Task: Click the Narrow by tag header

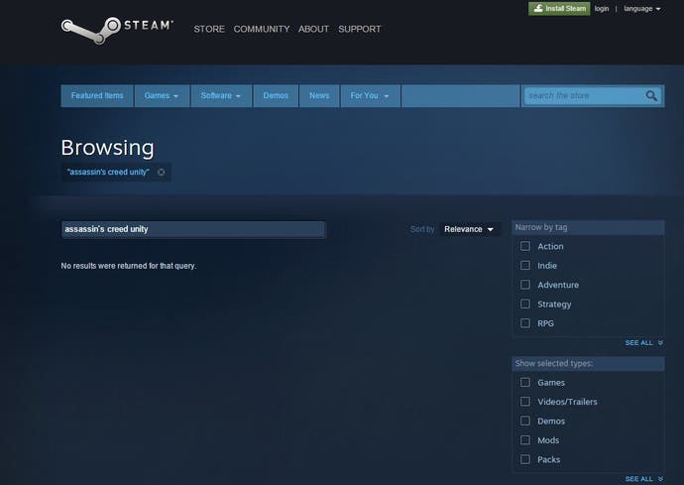Action: point(588,227)
